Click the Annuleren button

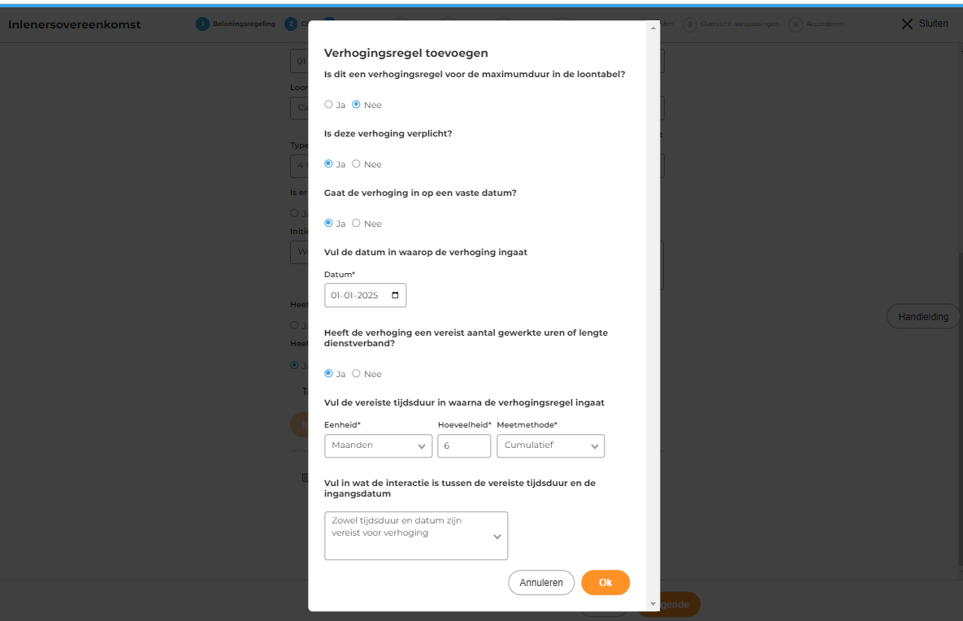(540, 583)
